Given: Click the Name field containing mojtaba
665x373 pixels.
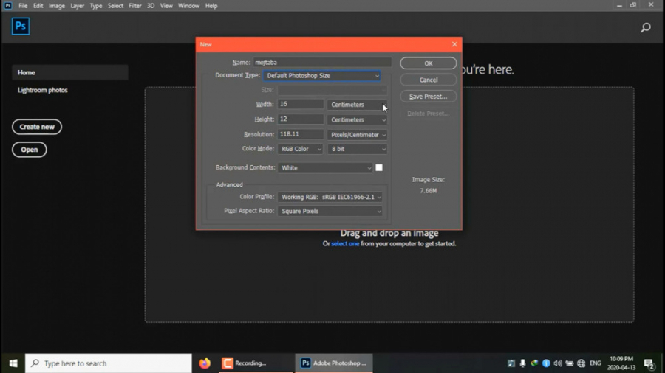Looking at the screenshot, I should (x=322, y=63).
